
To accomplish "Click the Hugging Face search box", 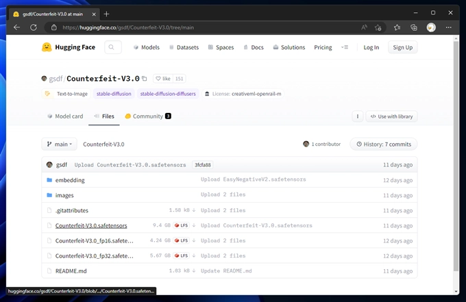I will tap(113, 47).
